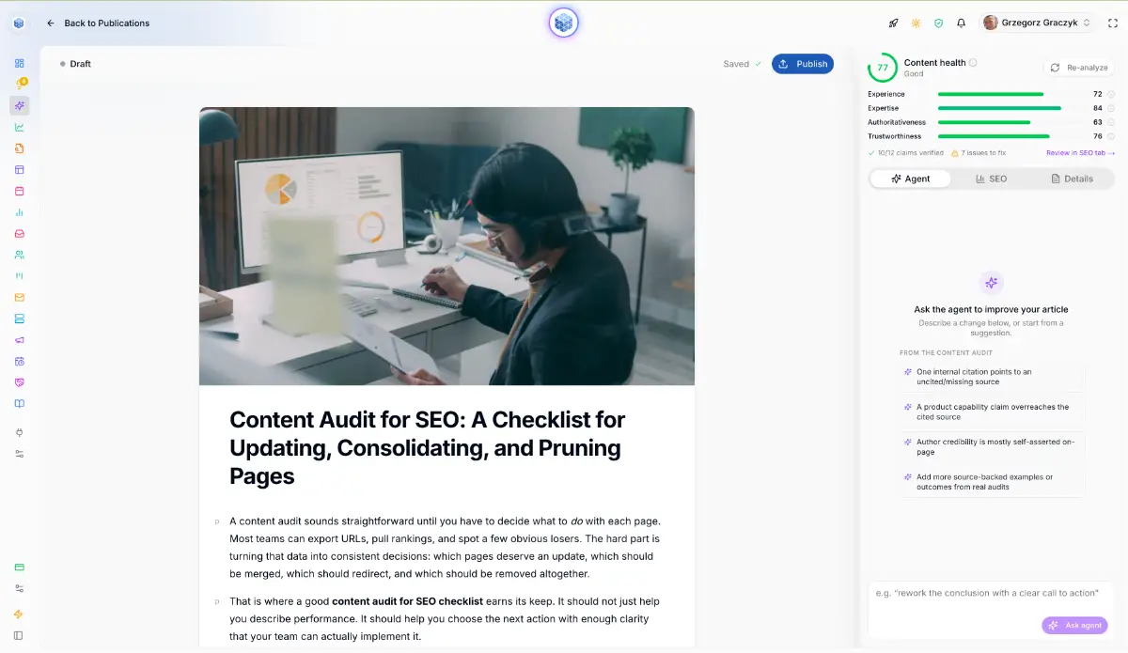The height and width of the screenshot is (653, 1128).
Task: Open the green users team icon
Action: click(x=19, y=255)
